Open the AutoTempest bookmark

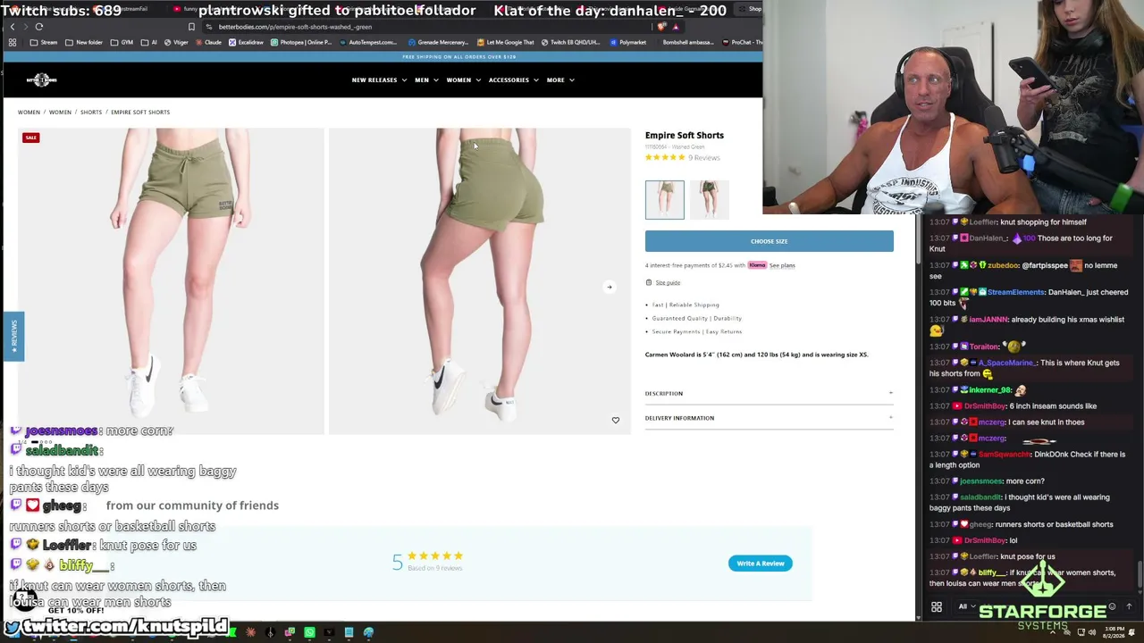pos(367,42)
